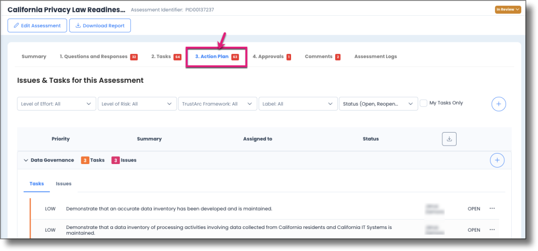Open three-dot menu for first task row
The height and width of the screenshot is (251, 538).
point(492,209)
